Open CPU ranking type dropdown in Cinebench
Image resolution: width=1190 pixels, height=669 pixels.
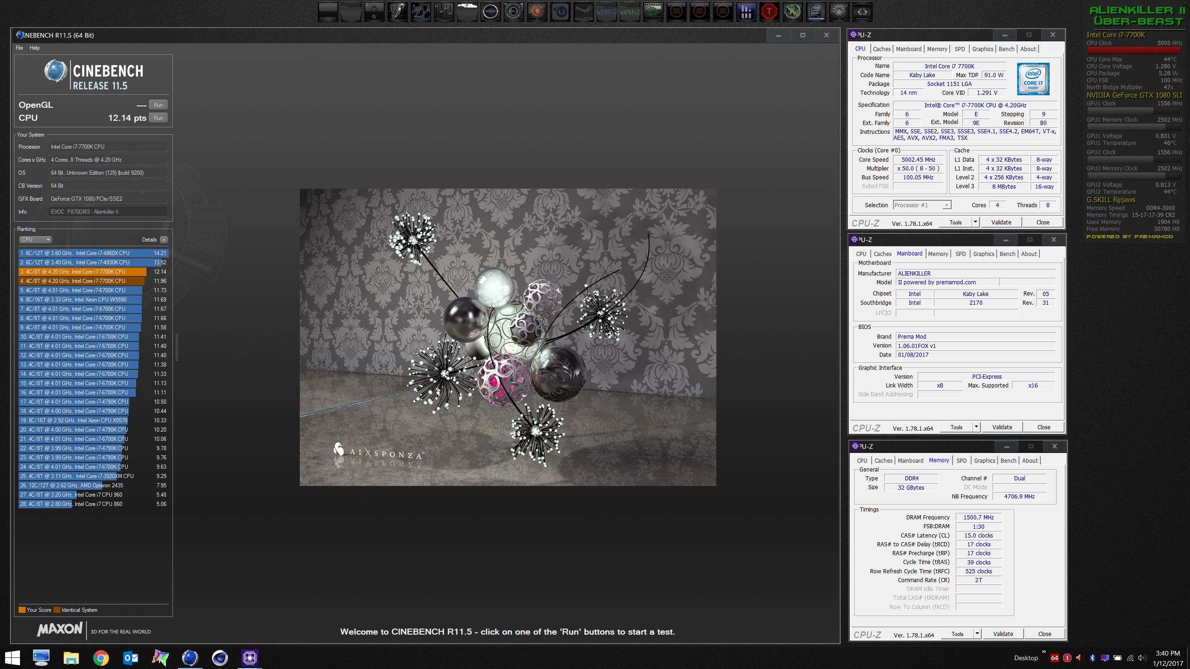tap(35, 240)
